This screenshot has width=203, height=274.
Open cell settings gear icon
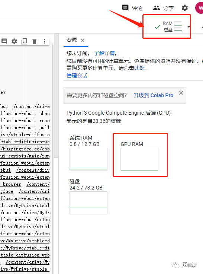14,41
